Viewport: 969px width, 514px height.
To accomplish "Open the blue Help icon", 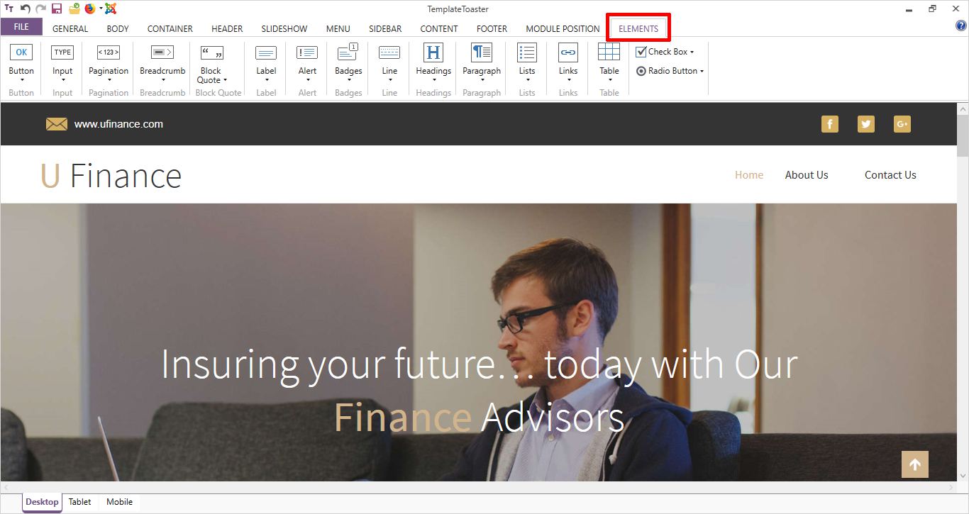I will [x=961, y=26].
